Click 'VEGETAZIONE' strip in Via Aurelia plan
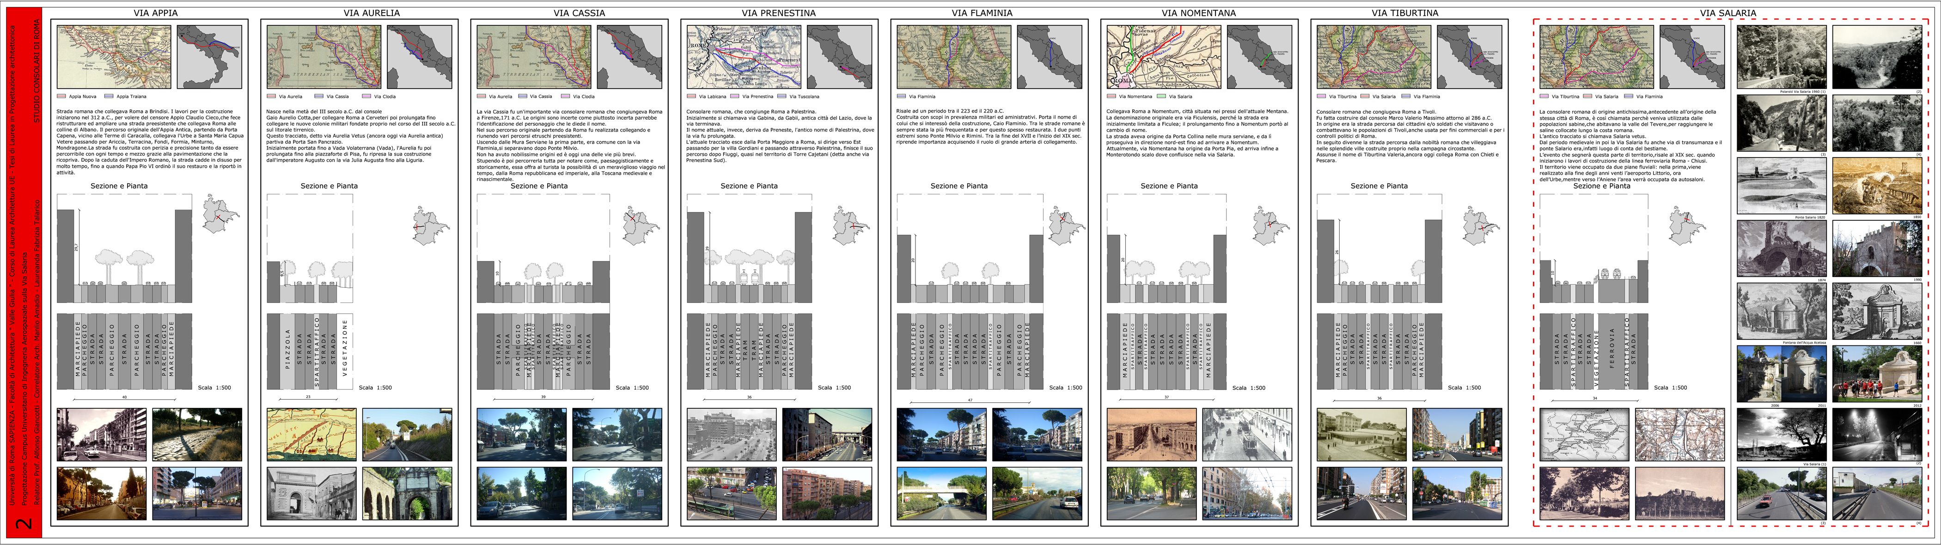Viewport: 1941px width, 545px height. (x=345, y=351)
